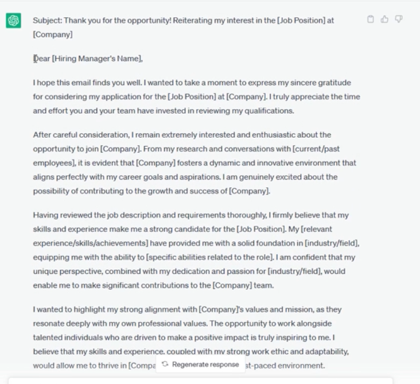Click the paragraph starting 'I wanted to highlight'
This screenshot has height=384, width=420.
195,338
